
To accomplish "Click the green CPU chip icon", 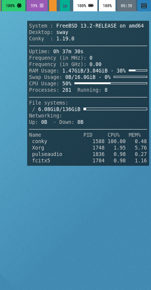I will (x=19, y=6).
